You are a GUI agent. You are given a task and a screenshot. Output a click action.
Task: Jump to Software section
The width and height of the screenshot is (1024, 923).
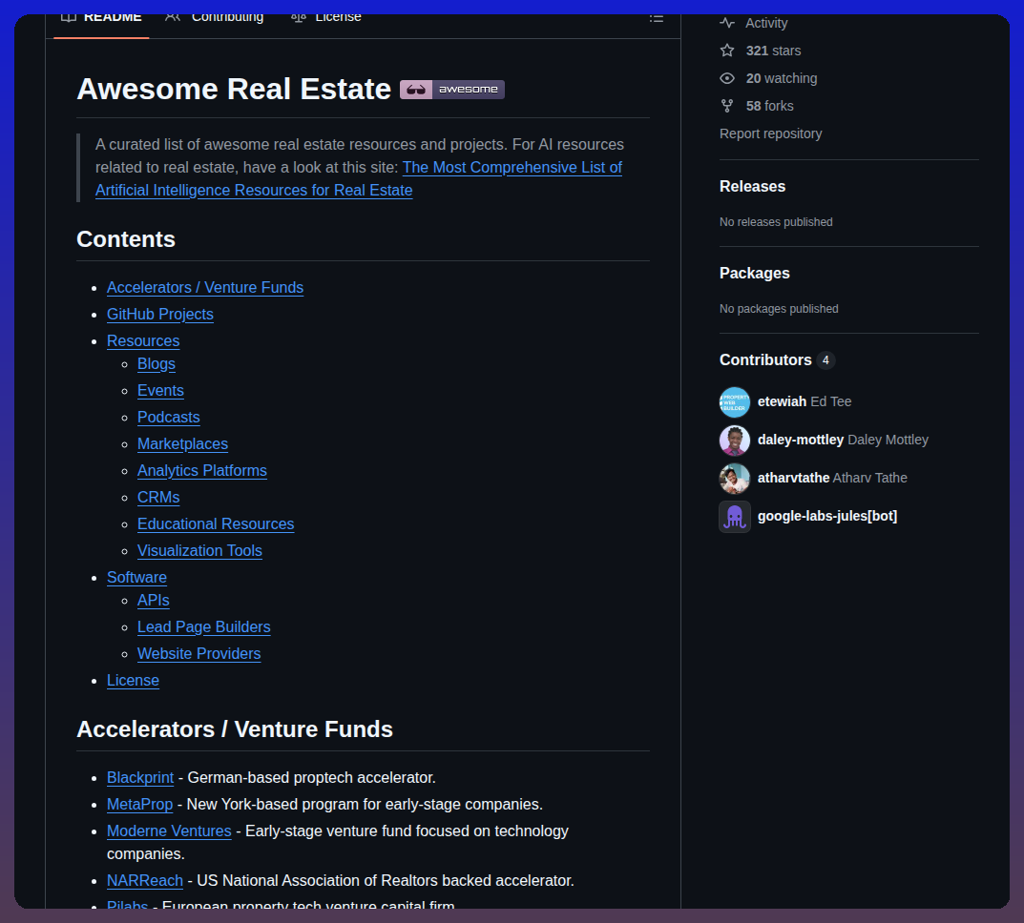[137, 578]
